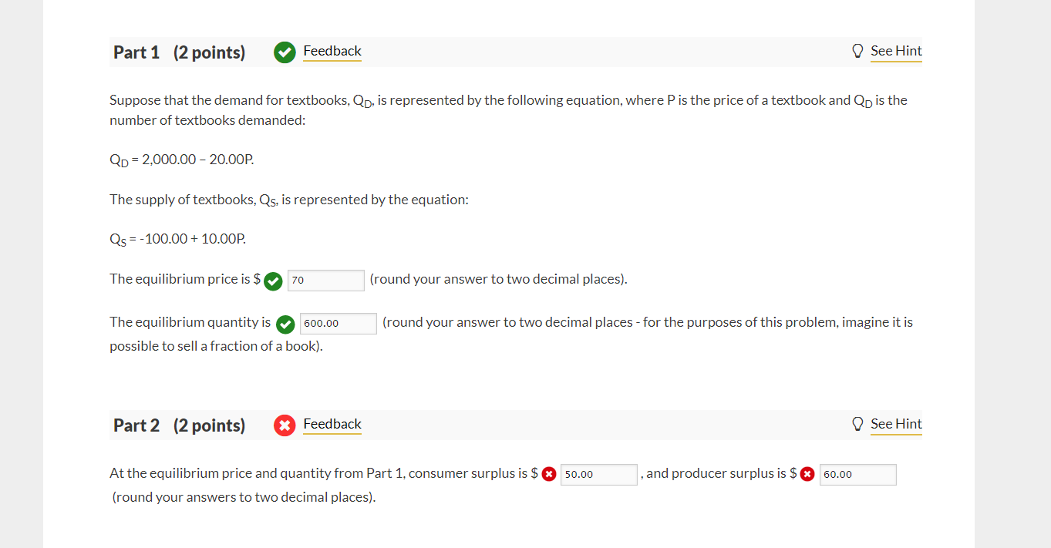Click the red X icon beside consumer surplus
Viewport: 1051px width, 548px height.
pos(549,473)
